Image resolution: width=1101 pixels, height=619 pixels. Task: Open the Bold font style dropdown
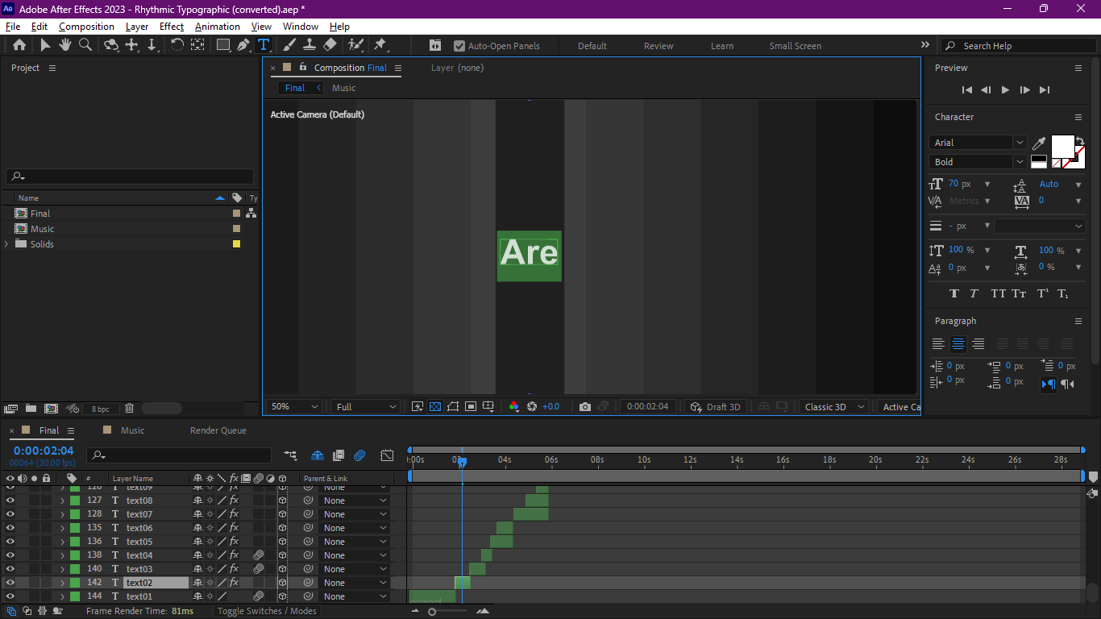pos(978,162)
